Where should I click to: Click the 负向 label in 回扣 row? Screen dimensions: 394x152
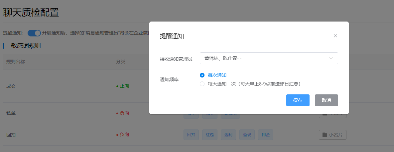click(x=124, y=135)
